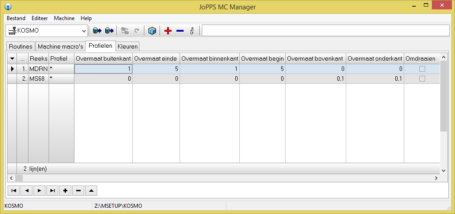Click the import from machine database icon

coord(109,30)
